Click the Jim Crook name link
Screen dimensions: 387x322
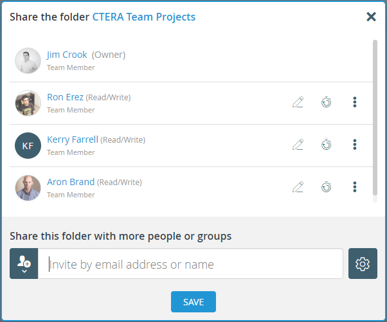(x=67, y=55)
